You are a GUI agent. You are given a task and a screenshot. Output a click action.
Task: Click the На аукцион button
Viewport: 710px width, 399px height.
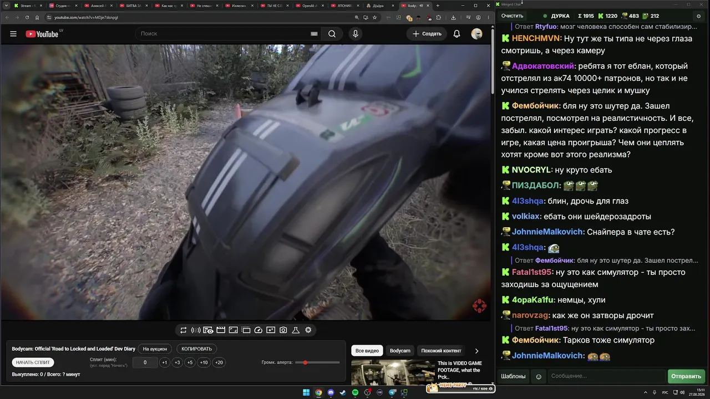[x=155, y=349]
